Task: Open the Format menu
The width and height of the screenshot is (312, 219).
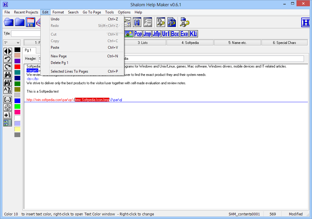Action: (58, 12)
